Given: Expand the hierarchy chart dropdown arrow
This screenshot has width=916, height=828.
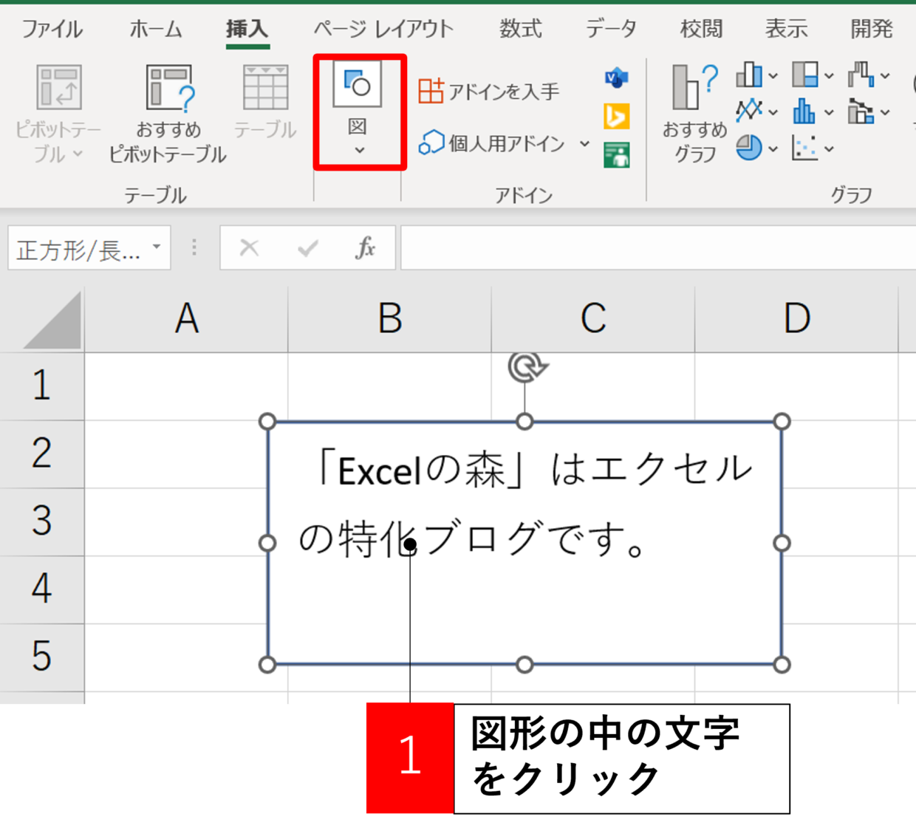Looking at the screenshot, I should (829, 76).
